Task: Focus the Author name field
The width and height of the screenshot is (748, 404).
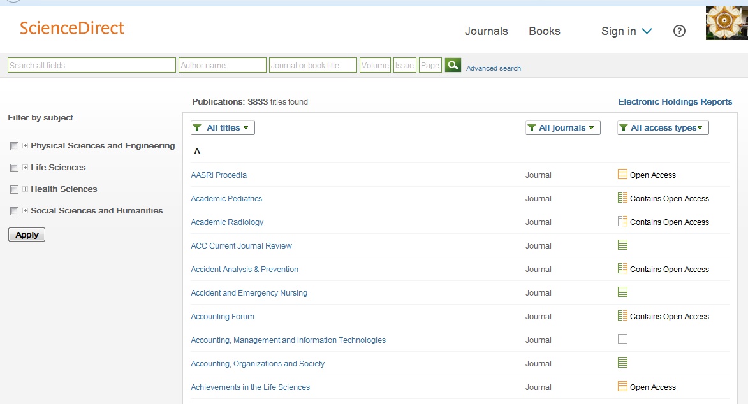Action: pos(223,66)
